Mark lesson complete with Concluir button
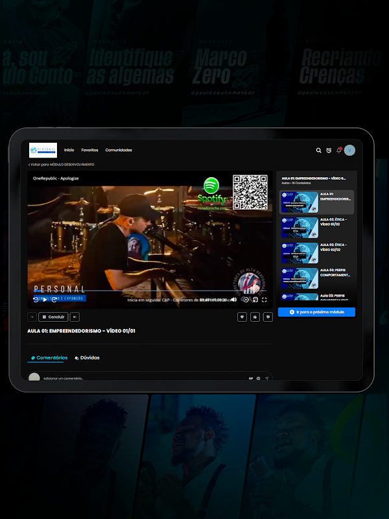This screenshot has height=519, width=389. tap(53, 317)
